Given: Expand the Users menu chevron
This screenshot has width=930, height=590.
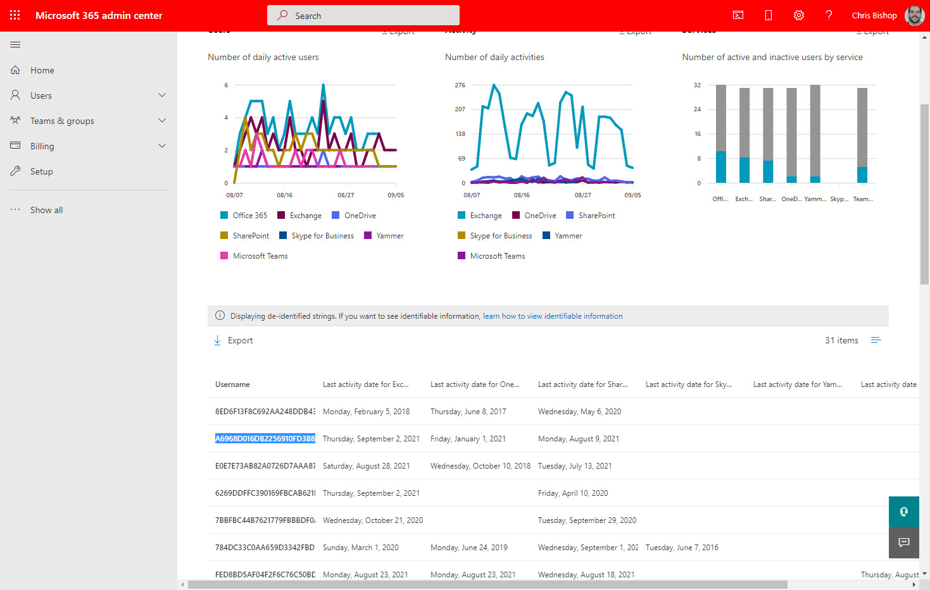Looking at the screenshot, I should tap(162, 95).
